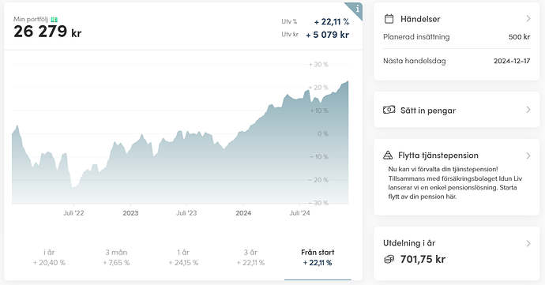Expand Flytta tjänstepension with the arrow
The image size is (545, 285).
528,156
